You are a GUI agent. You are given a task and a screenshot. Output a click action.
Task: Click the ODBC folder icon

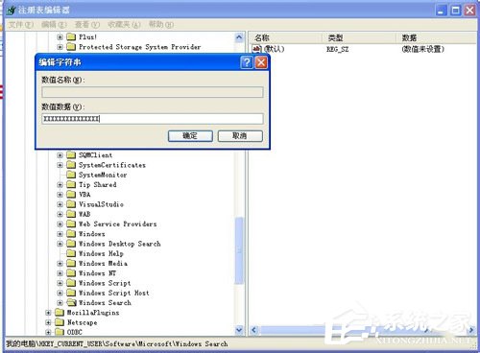pos(60,332)
